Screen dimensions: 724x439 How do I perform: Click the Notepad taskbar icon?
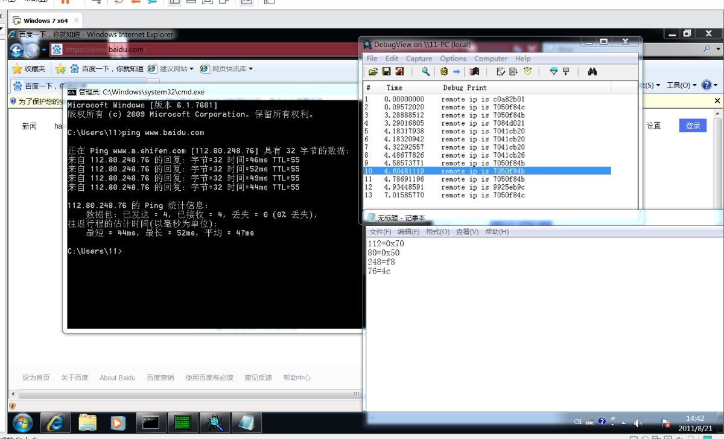247,422
